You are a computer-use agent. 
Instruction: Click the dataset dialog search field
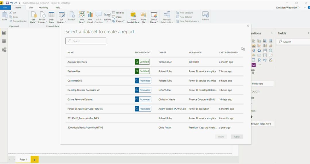[86, 41]
